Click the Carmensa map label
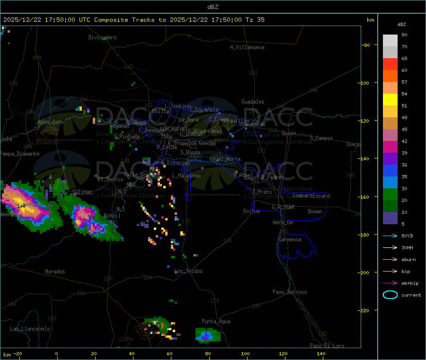 pyautogui.click(x=290, y=239)
